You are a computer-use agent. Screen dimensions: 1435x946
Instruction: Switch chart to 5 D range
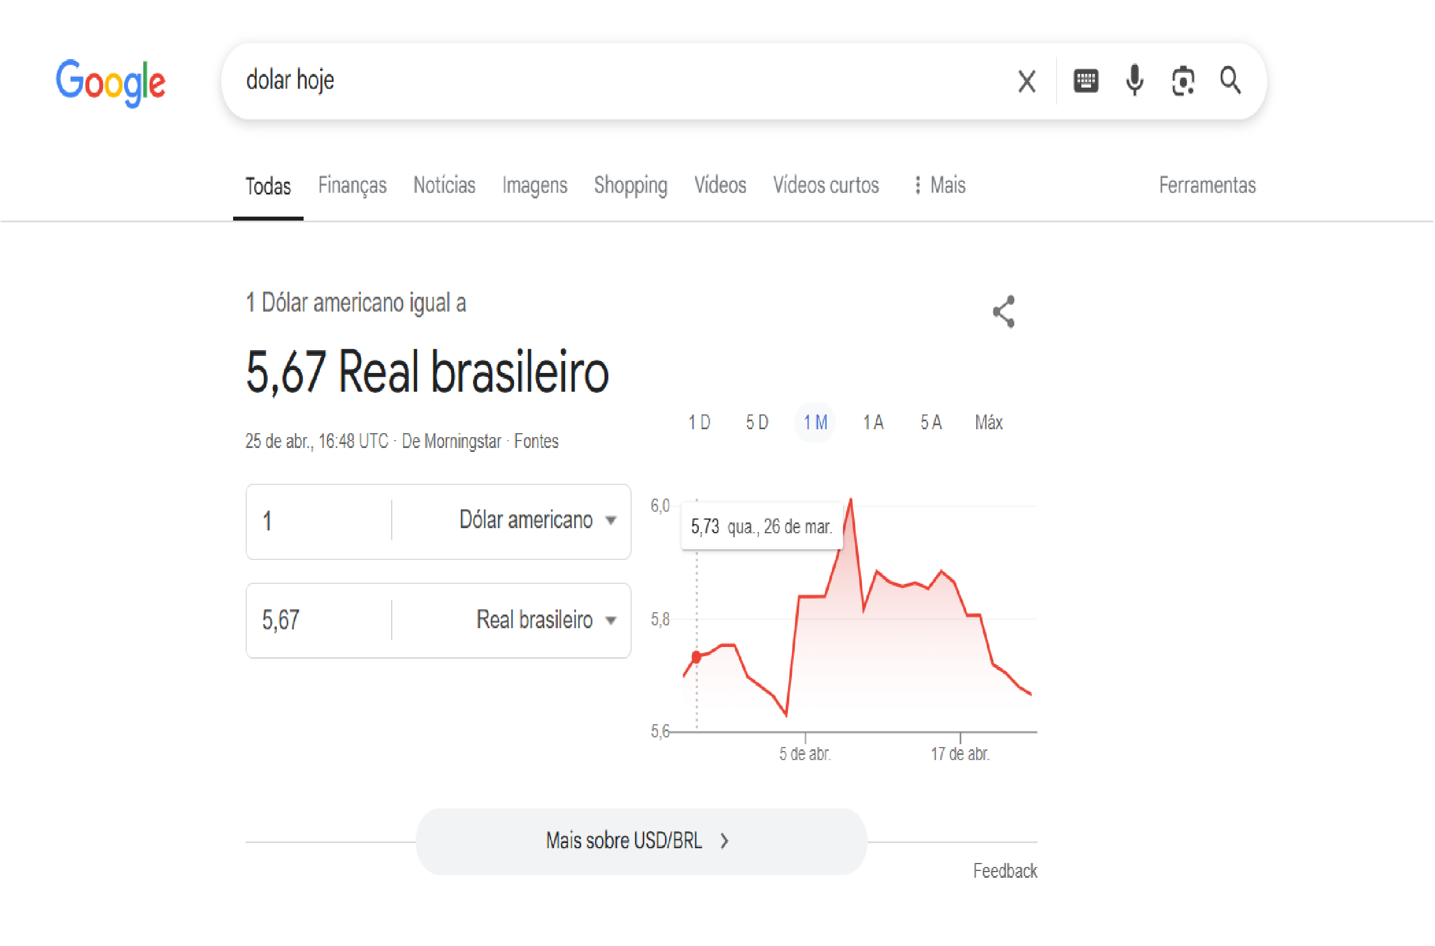click(758, 423)
